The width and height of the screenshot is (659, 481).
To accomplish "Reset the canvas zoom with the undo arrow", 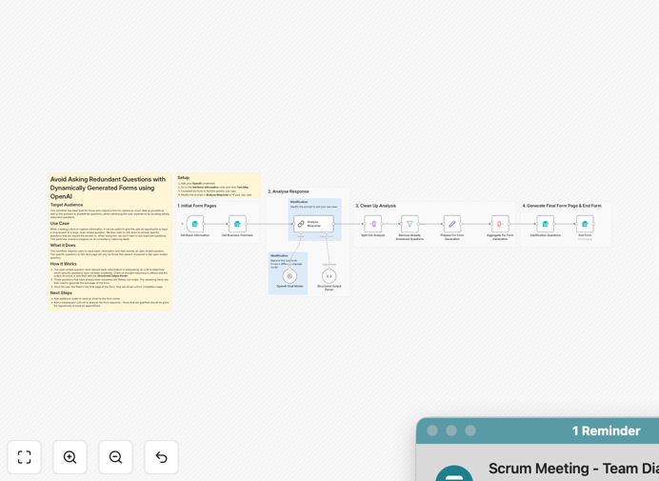I will 161,457.
